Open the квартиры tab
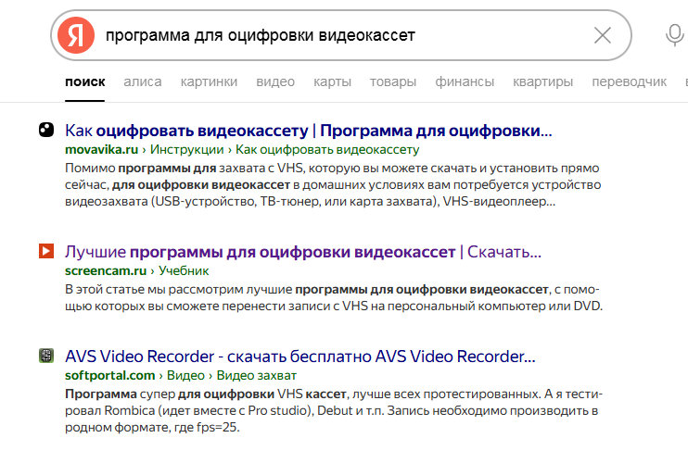The width and height of the screenshot is (688, 463). click(x=542, y=81)
